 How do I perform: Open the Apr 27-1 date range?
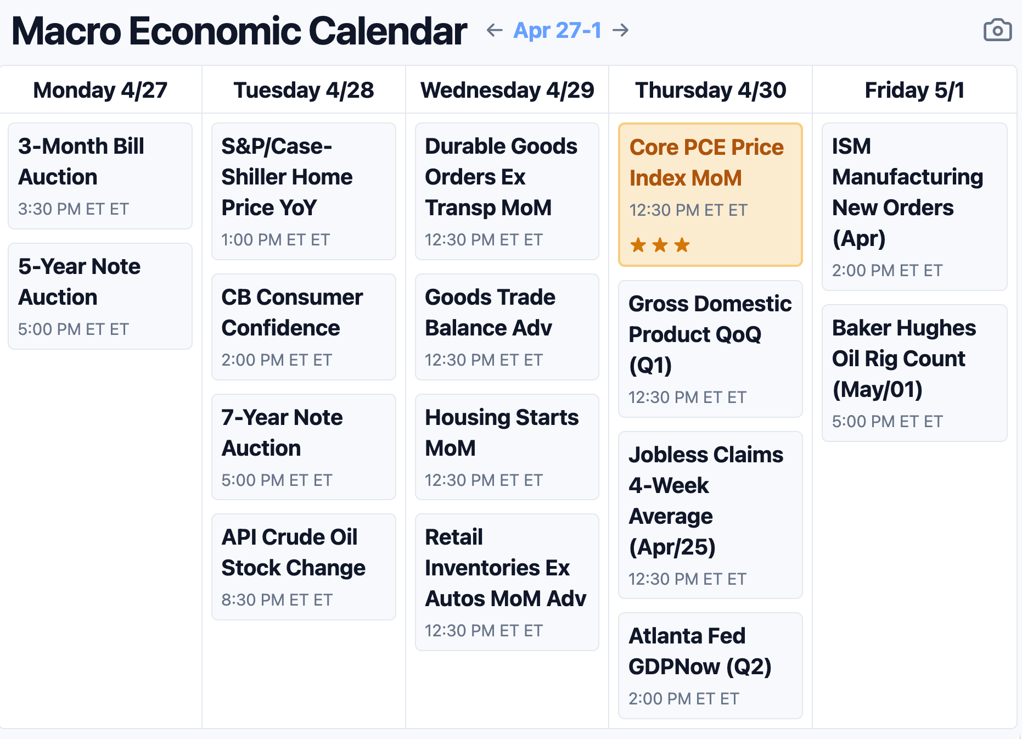click(557, 30)
